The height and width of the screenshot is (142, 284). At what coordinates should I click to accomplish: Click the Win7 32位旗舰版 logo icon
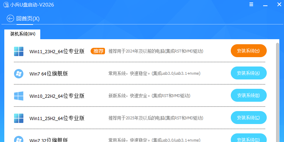(19, 139)
